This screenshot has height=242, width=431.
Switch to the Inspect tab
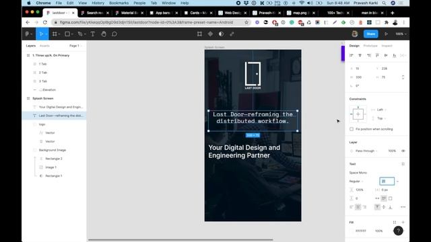(x=387, y=46)
